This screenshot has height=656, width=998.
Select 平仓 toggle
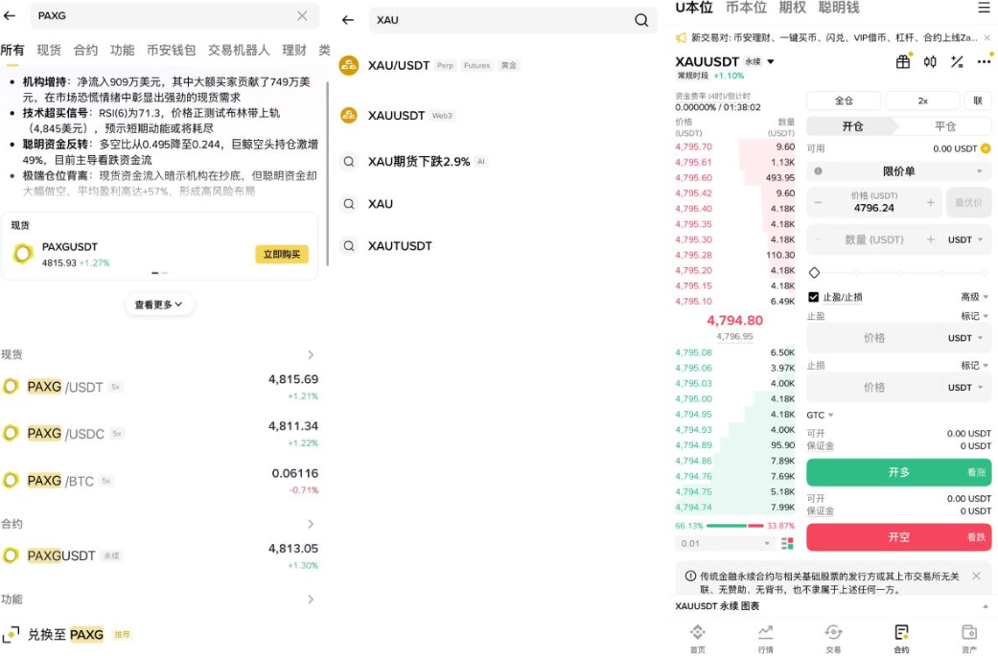[x=945, y=126]
